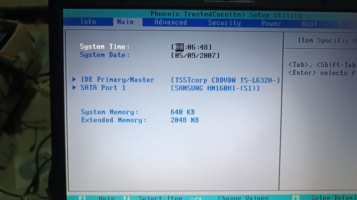Viewport: 357px width, 200px height.
Task: Click the 640 KB memory value
Action: point(183,112)
